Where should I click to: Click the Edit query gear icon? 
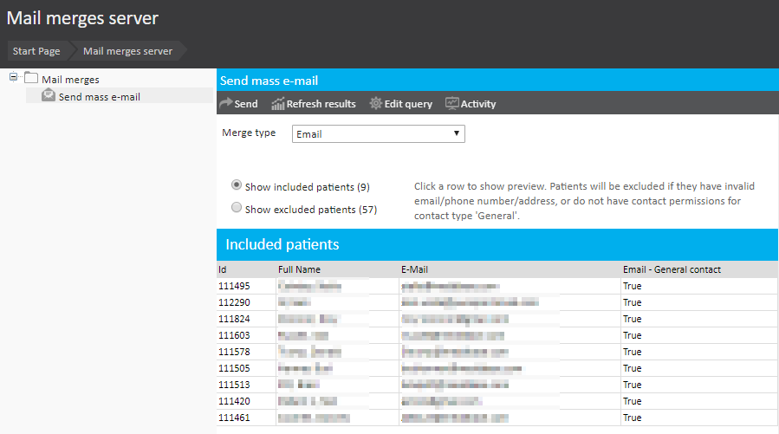[375, 104]
